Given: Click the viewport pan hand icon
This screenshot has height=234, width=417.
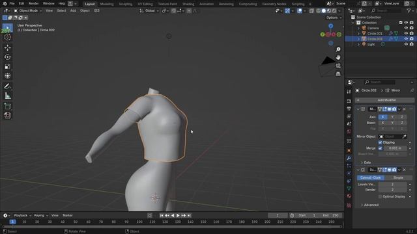Looking at the screenshot, I should tap(338, 57).
